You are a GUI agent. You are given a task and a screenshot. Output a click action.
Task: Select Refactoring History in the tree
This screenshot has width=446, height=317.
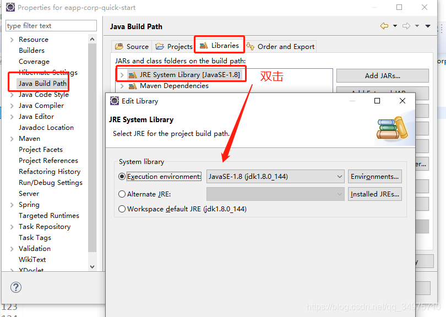coord(50,172)
